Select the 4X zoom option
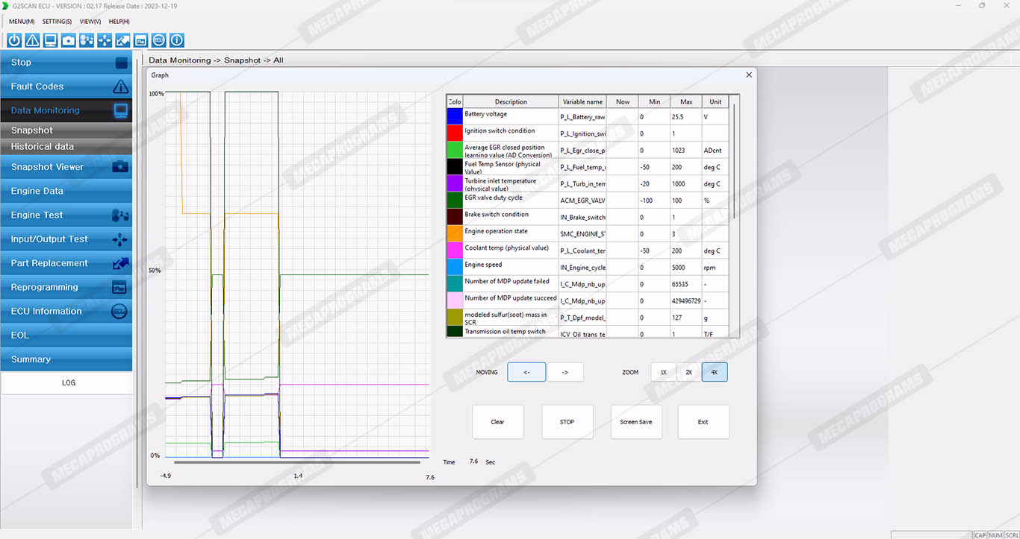1020x539 pixels. click(x=714, y=372)
